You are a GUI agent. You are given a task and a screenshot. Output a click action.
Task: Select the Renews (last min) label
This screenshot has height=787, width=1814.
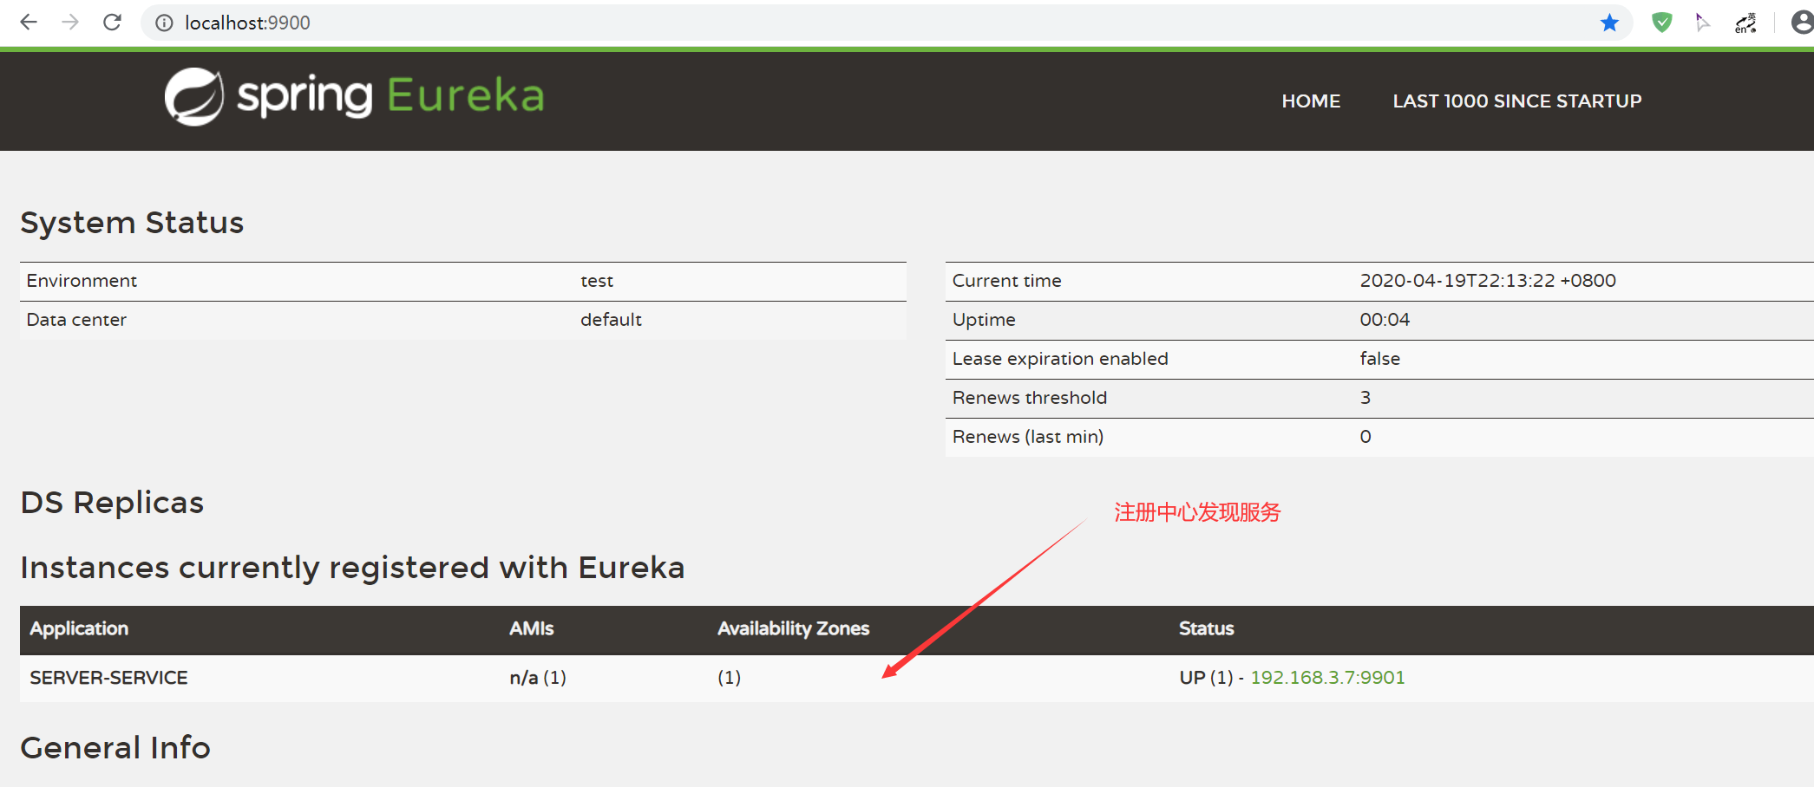[1028, 437]
